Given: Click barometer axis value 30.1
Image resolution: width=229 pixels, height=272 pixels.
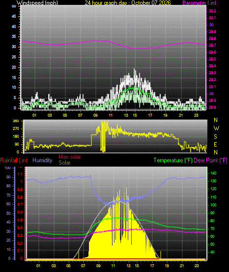Looking at the screenshot, I should tap(212, 18).
